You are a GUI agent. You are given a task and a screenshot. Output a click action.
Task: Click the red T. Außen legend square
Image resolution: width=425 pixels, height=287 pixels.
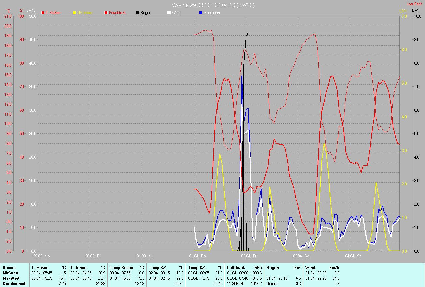(x=43, y=13)
